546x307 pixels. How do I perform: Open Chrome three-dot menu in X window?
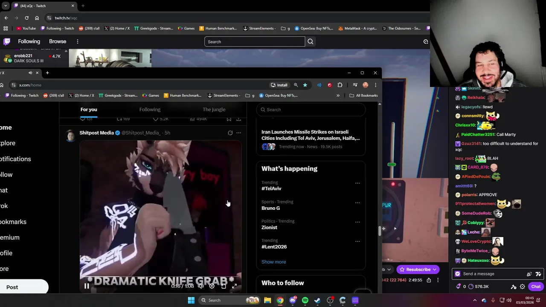coord(375,85)
